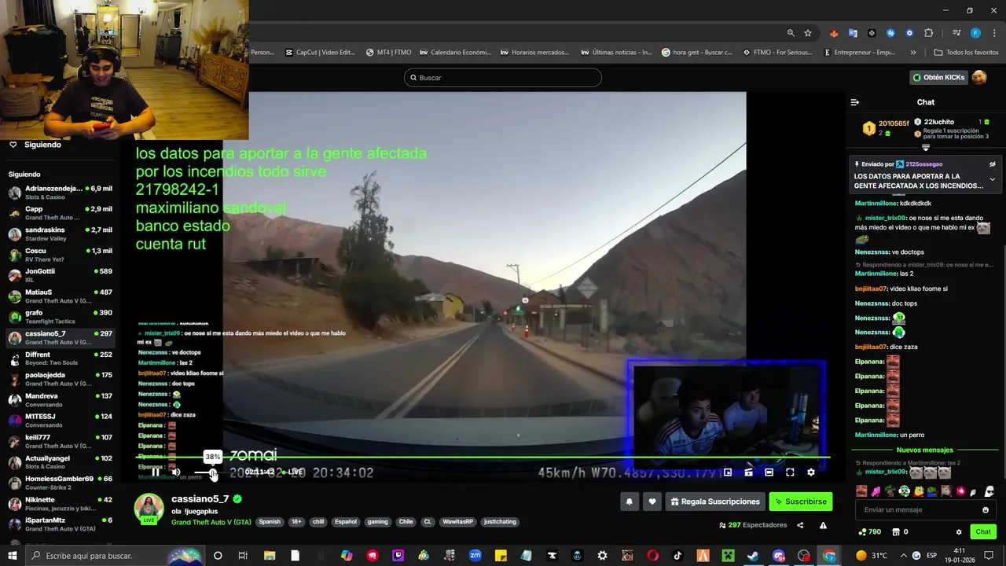Select the justtchating tag
The width and height of the screenshot is (1006, 566).
(x=500, y=522)
